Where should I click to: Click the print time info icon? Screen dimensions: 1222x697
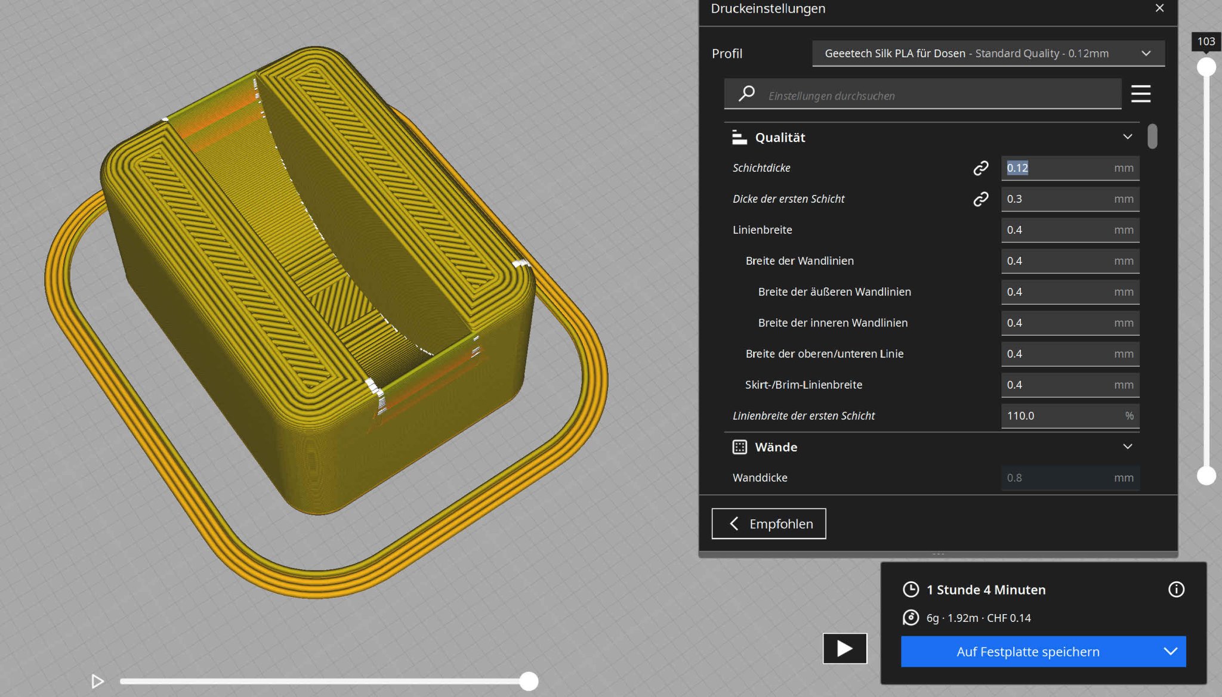tap(1175, 590)
